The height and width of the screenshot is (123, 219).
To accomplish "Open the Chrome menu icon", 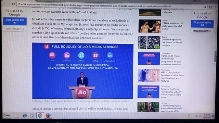I will [x=216, y=7].
